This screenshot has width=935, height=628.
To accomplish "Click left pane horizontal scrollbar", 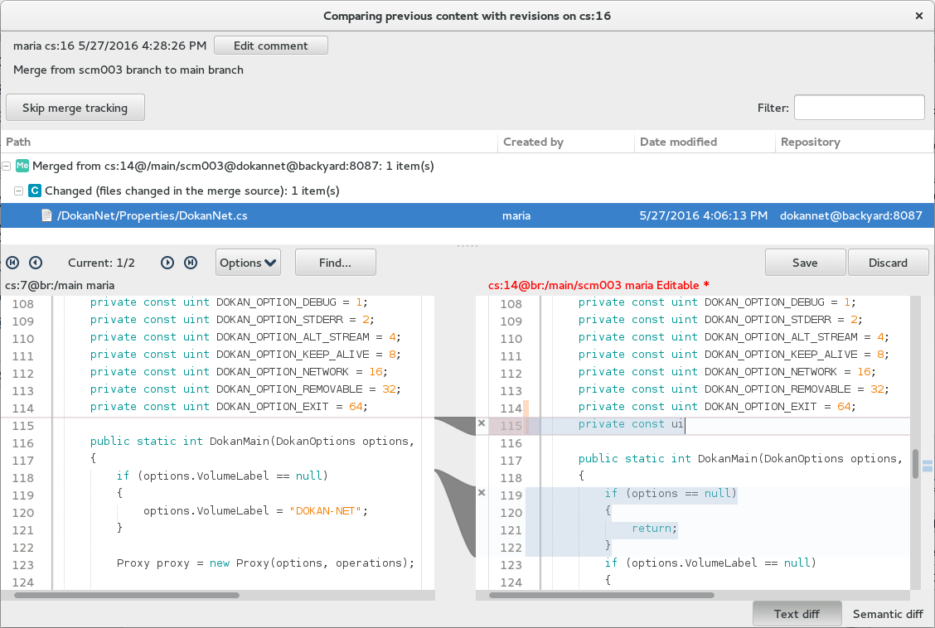I will coord(127,595).
